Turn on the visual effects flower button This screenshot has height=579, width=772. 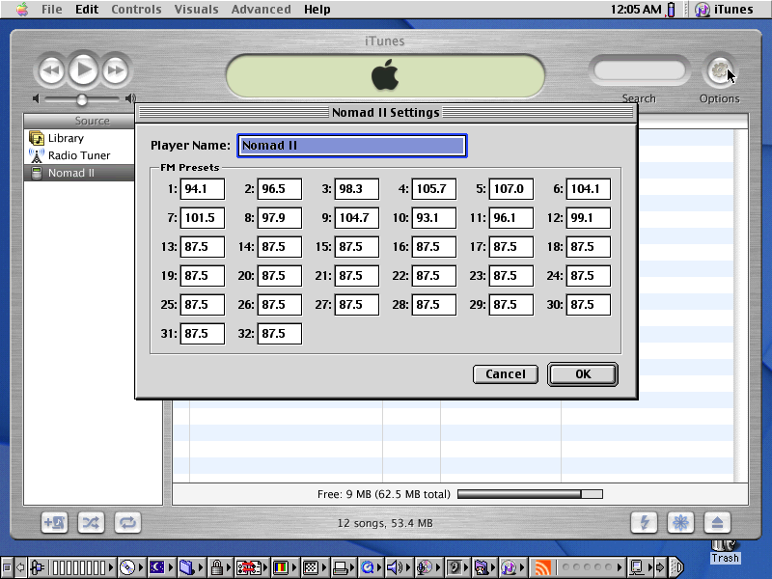click(x=680, y=522)
